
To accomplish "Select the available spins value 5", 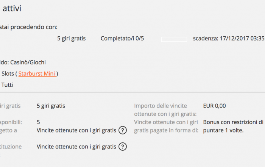I will (38, 122).
